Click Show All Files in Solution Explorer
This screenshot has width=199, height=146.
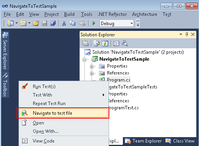(96, 43)
